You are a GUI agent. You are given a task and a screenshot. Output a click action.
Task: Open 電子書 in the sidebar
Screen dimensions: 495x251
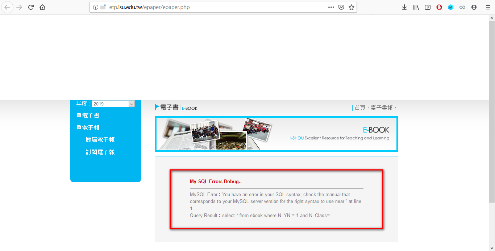(x=91, y=115)
